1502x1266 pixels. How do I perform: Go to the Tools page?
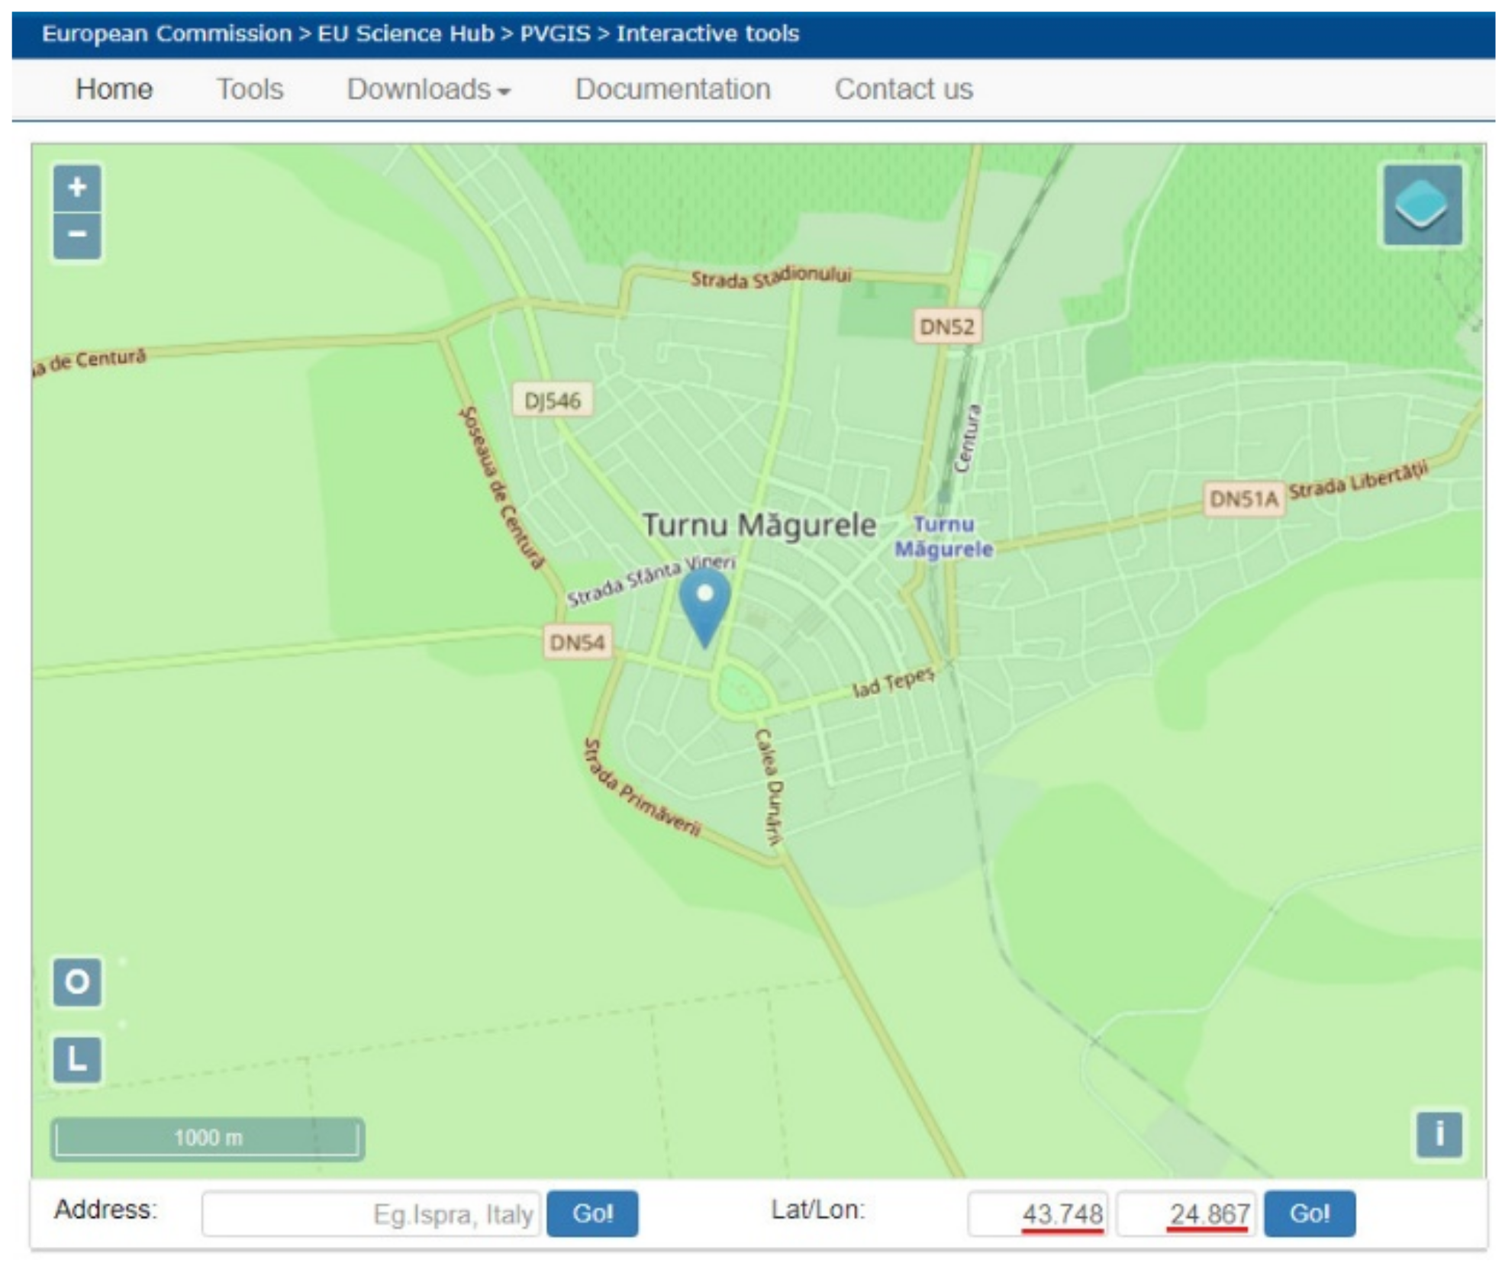tap(250, 89)
